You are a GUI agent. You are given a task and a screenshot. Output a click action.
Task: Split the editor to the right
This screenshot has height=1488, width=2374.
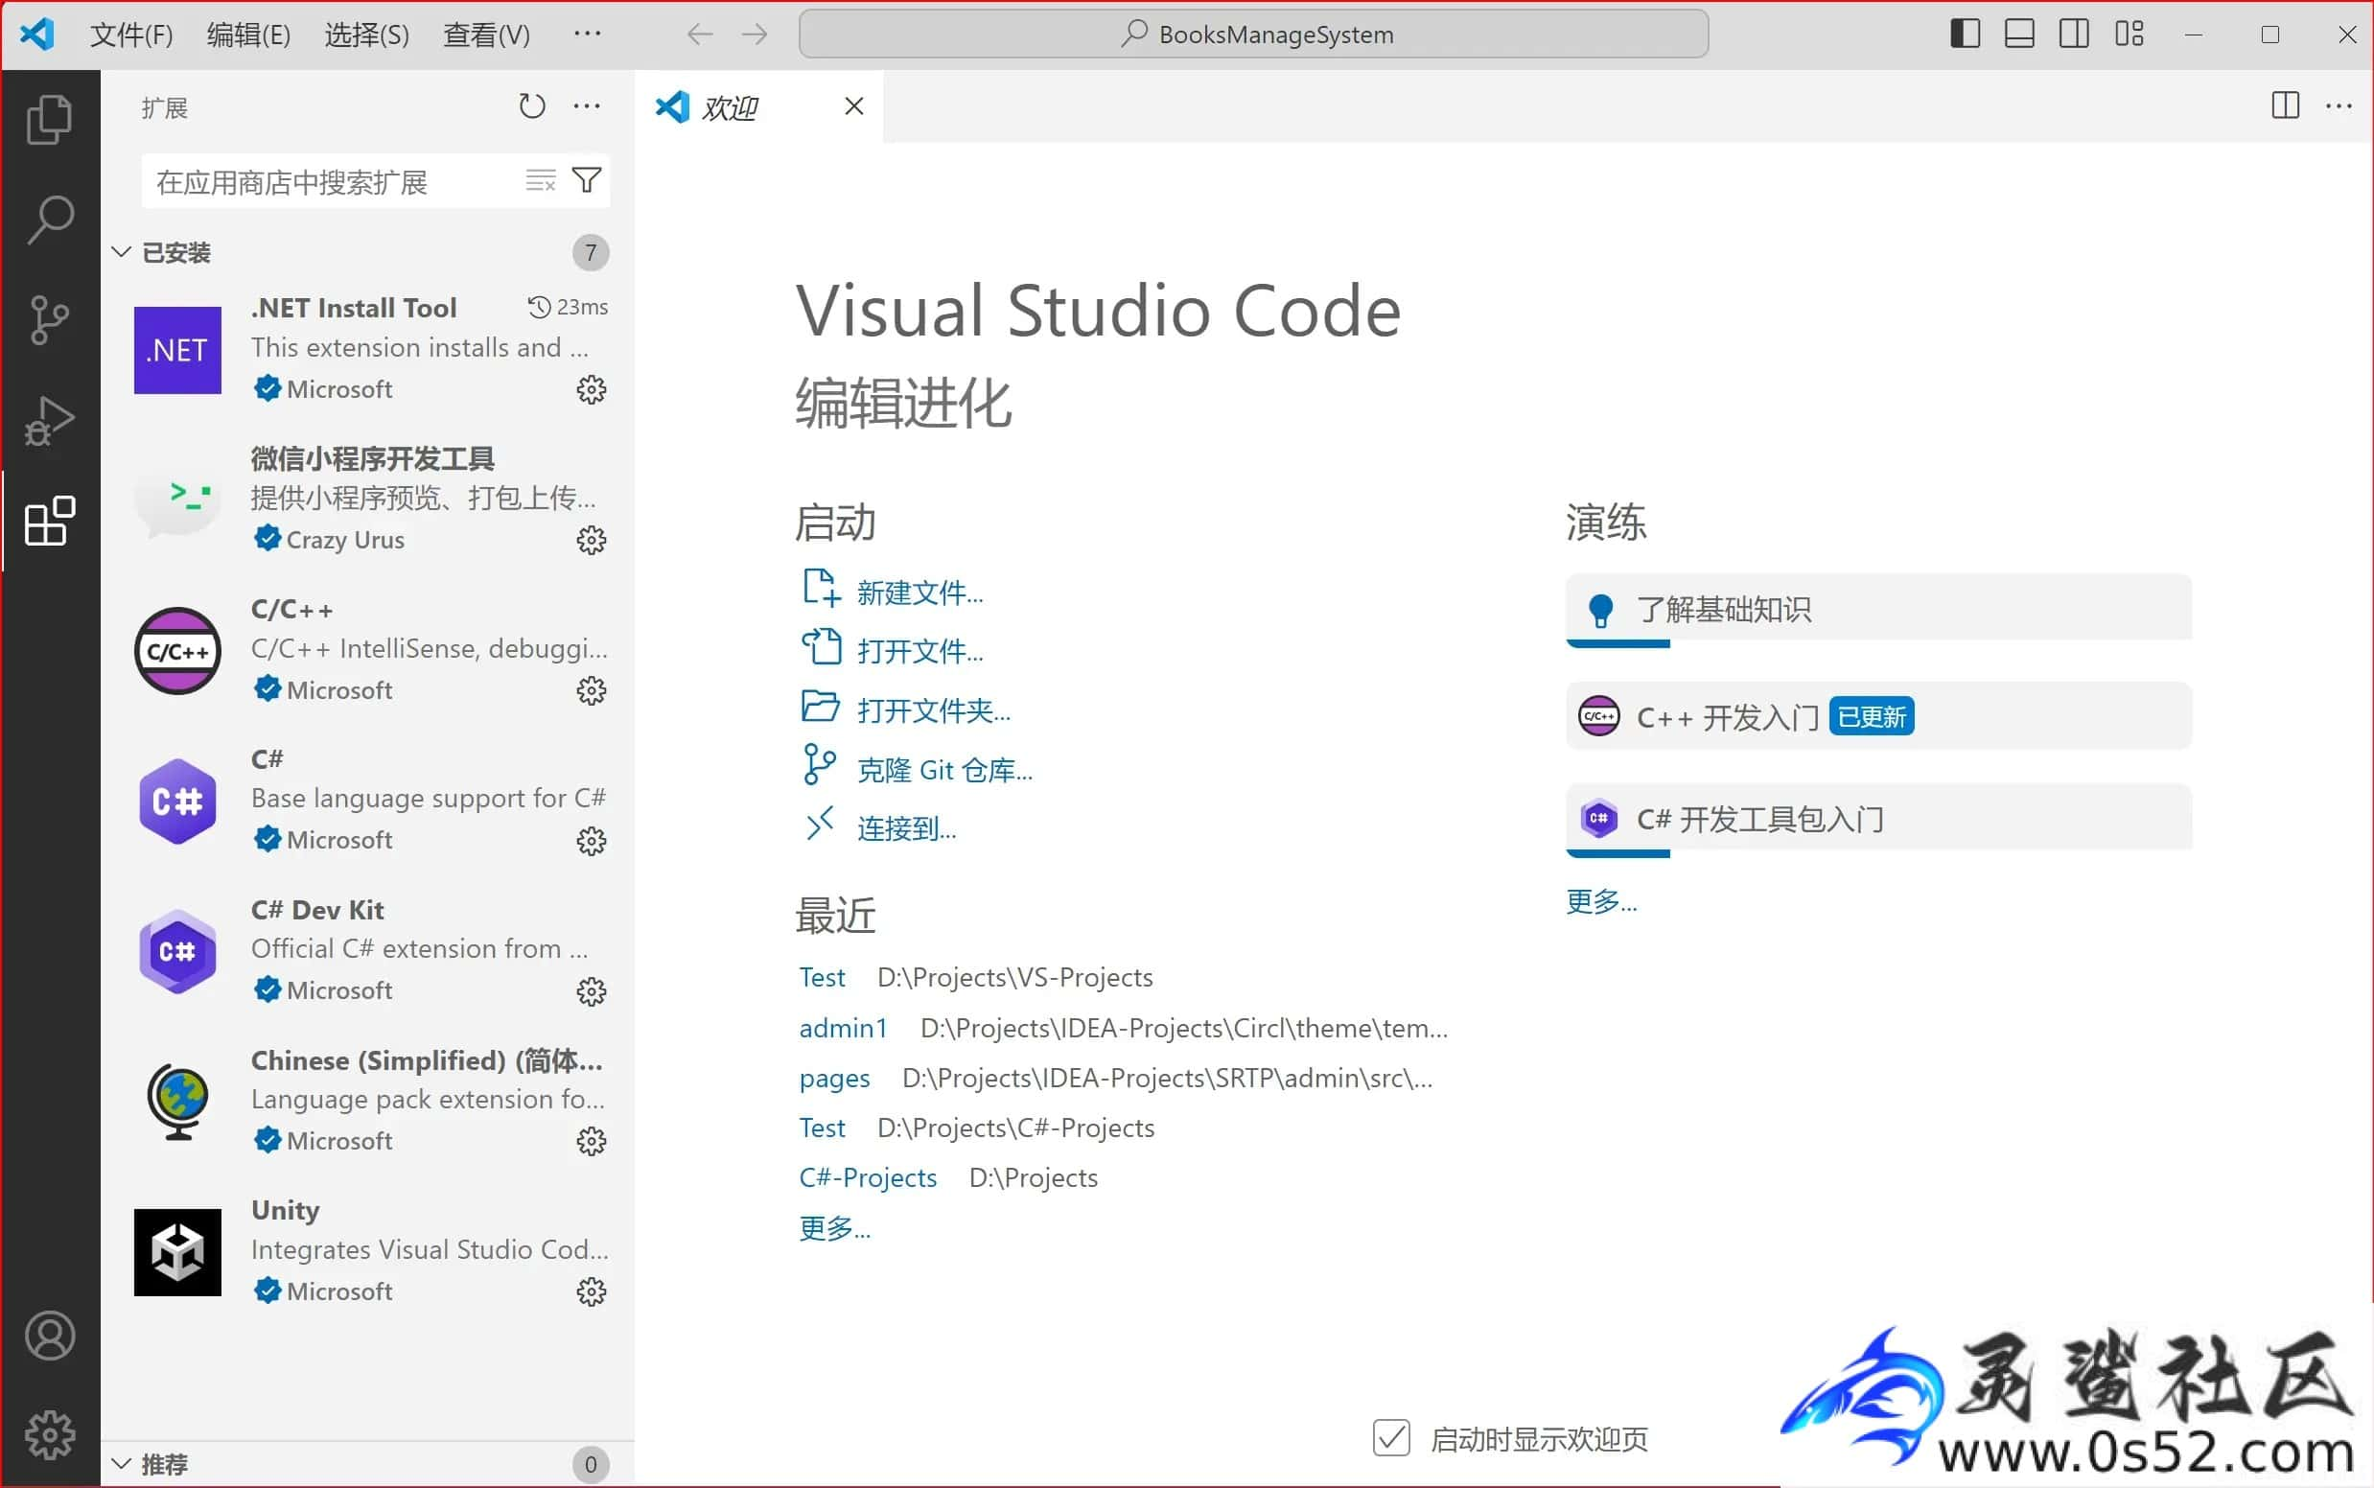(2286, 105)
